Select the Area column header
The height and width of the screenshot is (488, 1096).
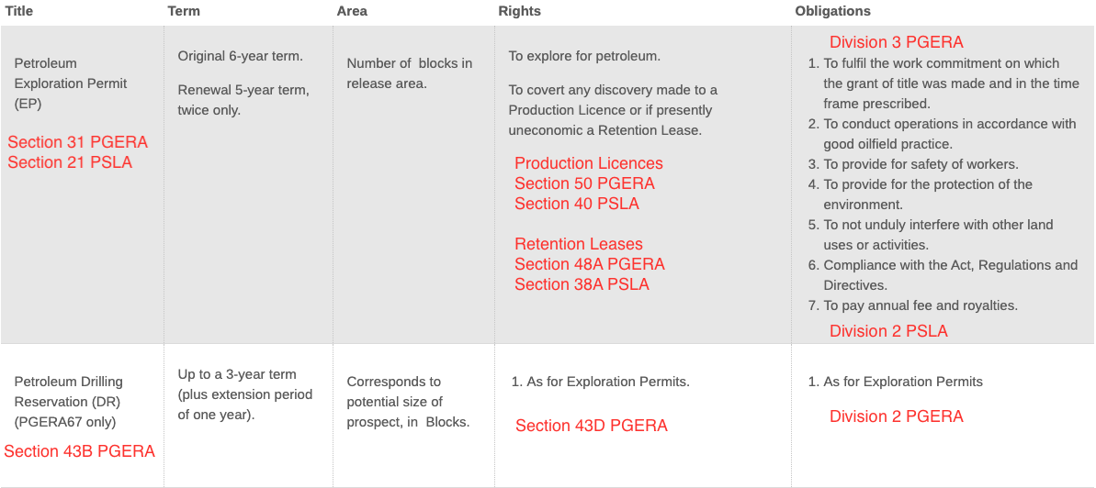pyautogui.click(x=352, y=11)
